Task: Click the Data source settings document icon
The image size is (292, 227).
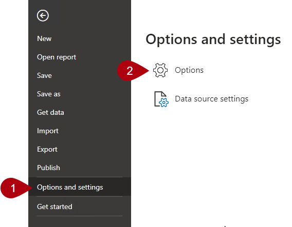Action: (161, 99)
